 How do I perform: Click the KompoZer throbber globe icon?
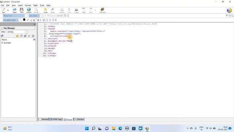pyautogui.click(x=229, y=10)
